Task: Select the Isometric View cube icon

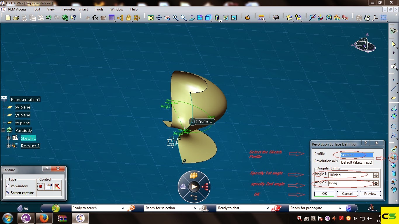Action: pos(208,17)
